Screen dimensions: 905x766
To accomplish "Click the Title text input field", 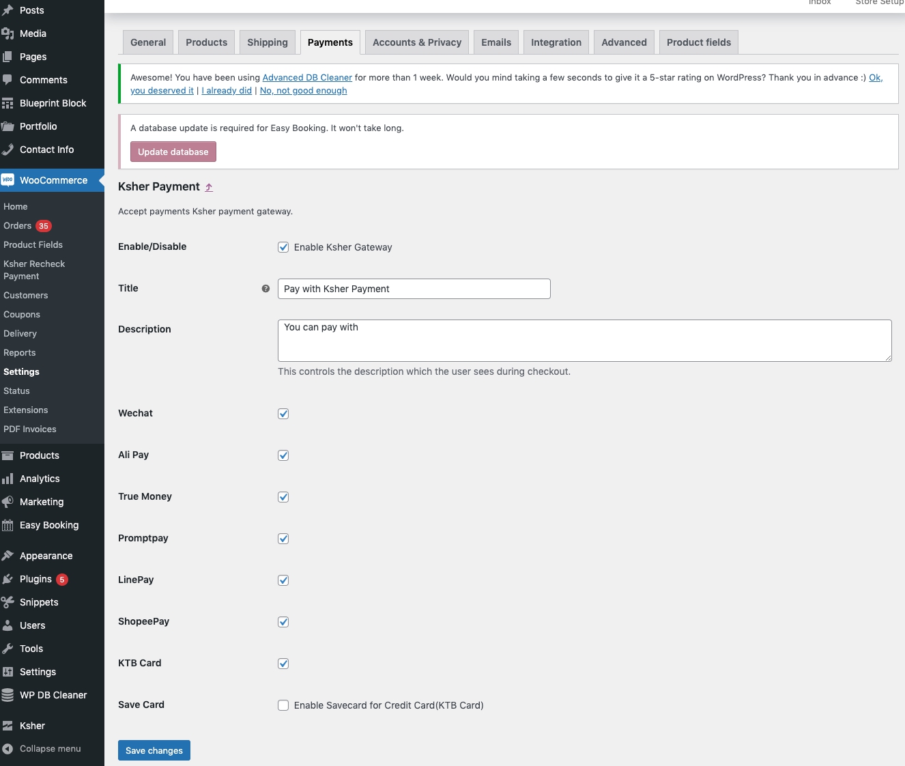I will point(414,289).
